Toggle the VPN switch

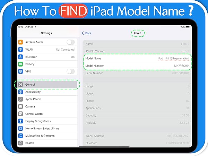pos(71,71)
